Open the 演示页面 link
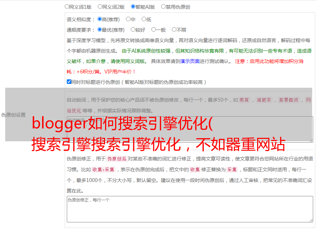Screen dimensions: 317x229 click(x=190, y=61)
